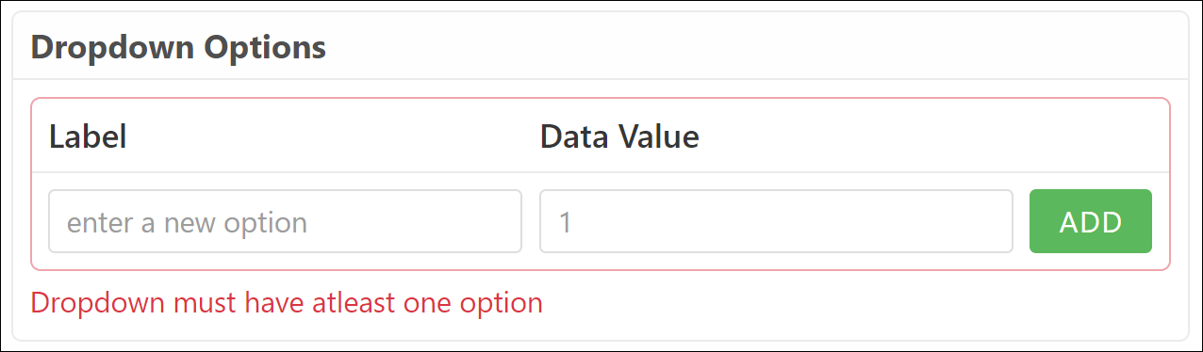
Task: Select the Data Value input showing 1
Action: point(776,221)
